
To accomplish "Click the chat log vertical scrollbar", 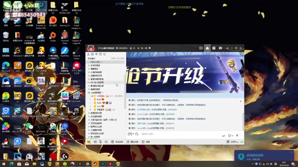I will 243,121.
